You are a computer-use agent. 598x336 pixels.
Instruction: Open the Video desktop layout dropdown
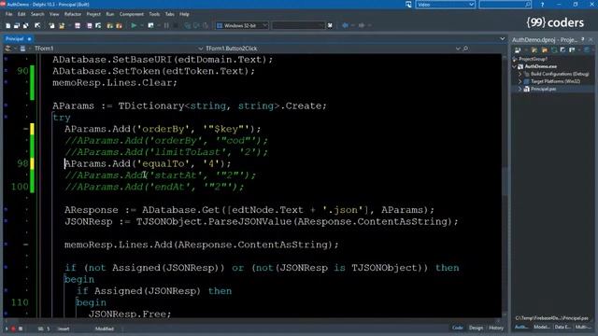click(471, 5)
